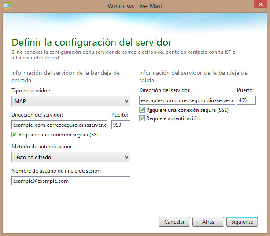The image size is (270, 236).
Task: Open the Método de autenticación dropdown
Action: (x=71, y=157)
